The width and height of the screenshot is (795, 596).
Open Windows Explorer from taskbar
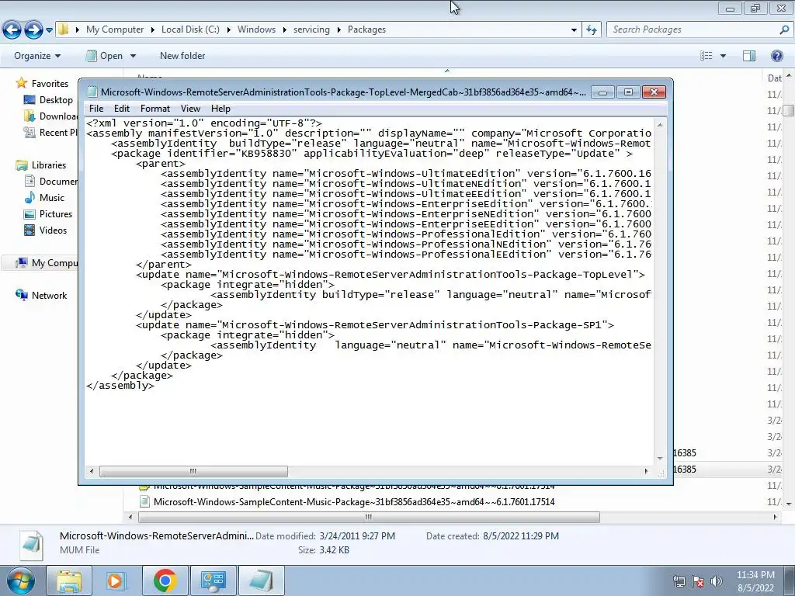point(69,580)
